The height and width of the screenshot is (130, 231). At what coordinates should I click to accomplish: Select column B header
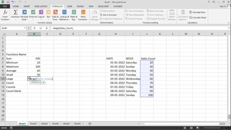(34, 34)
